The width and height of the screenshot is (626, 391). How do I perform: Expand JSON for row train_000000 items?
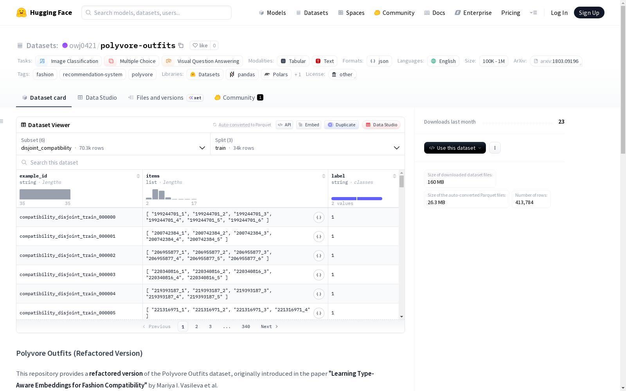319,217
